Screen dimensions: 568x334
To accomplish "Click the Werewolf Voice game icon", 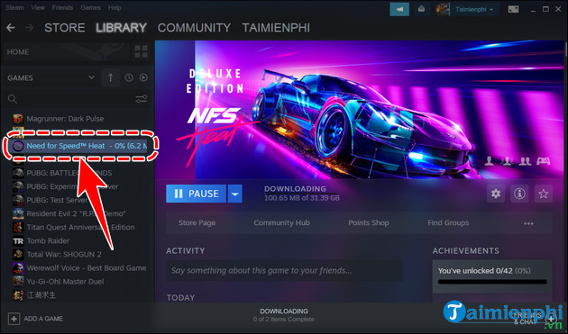I will (x=18, y=268).
